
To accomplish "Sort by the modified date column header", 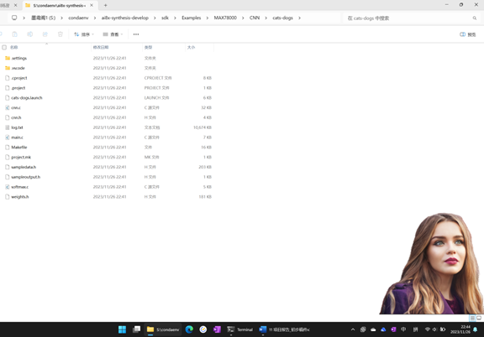I will click(101, 47).
